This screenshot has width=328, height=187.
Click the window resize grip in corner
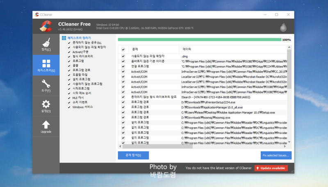point(292,171)
